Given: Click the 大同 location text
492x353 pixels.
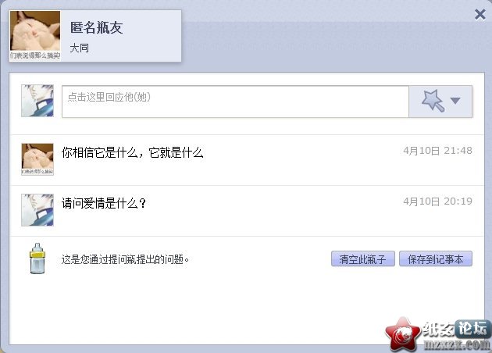Looking at the screenshot, I should [x=80, y=48].
